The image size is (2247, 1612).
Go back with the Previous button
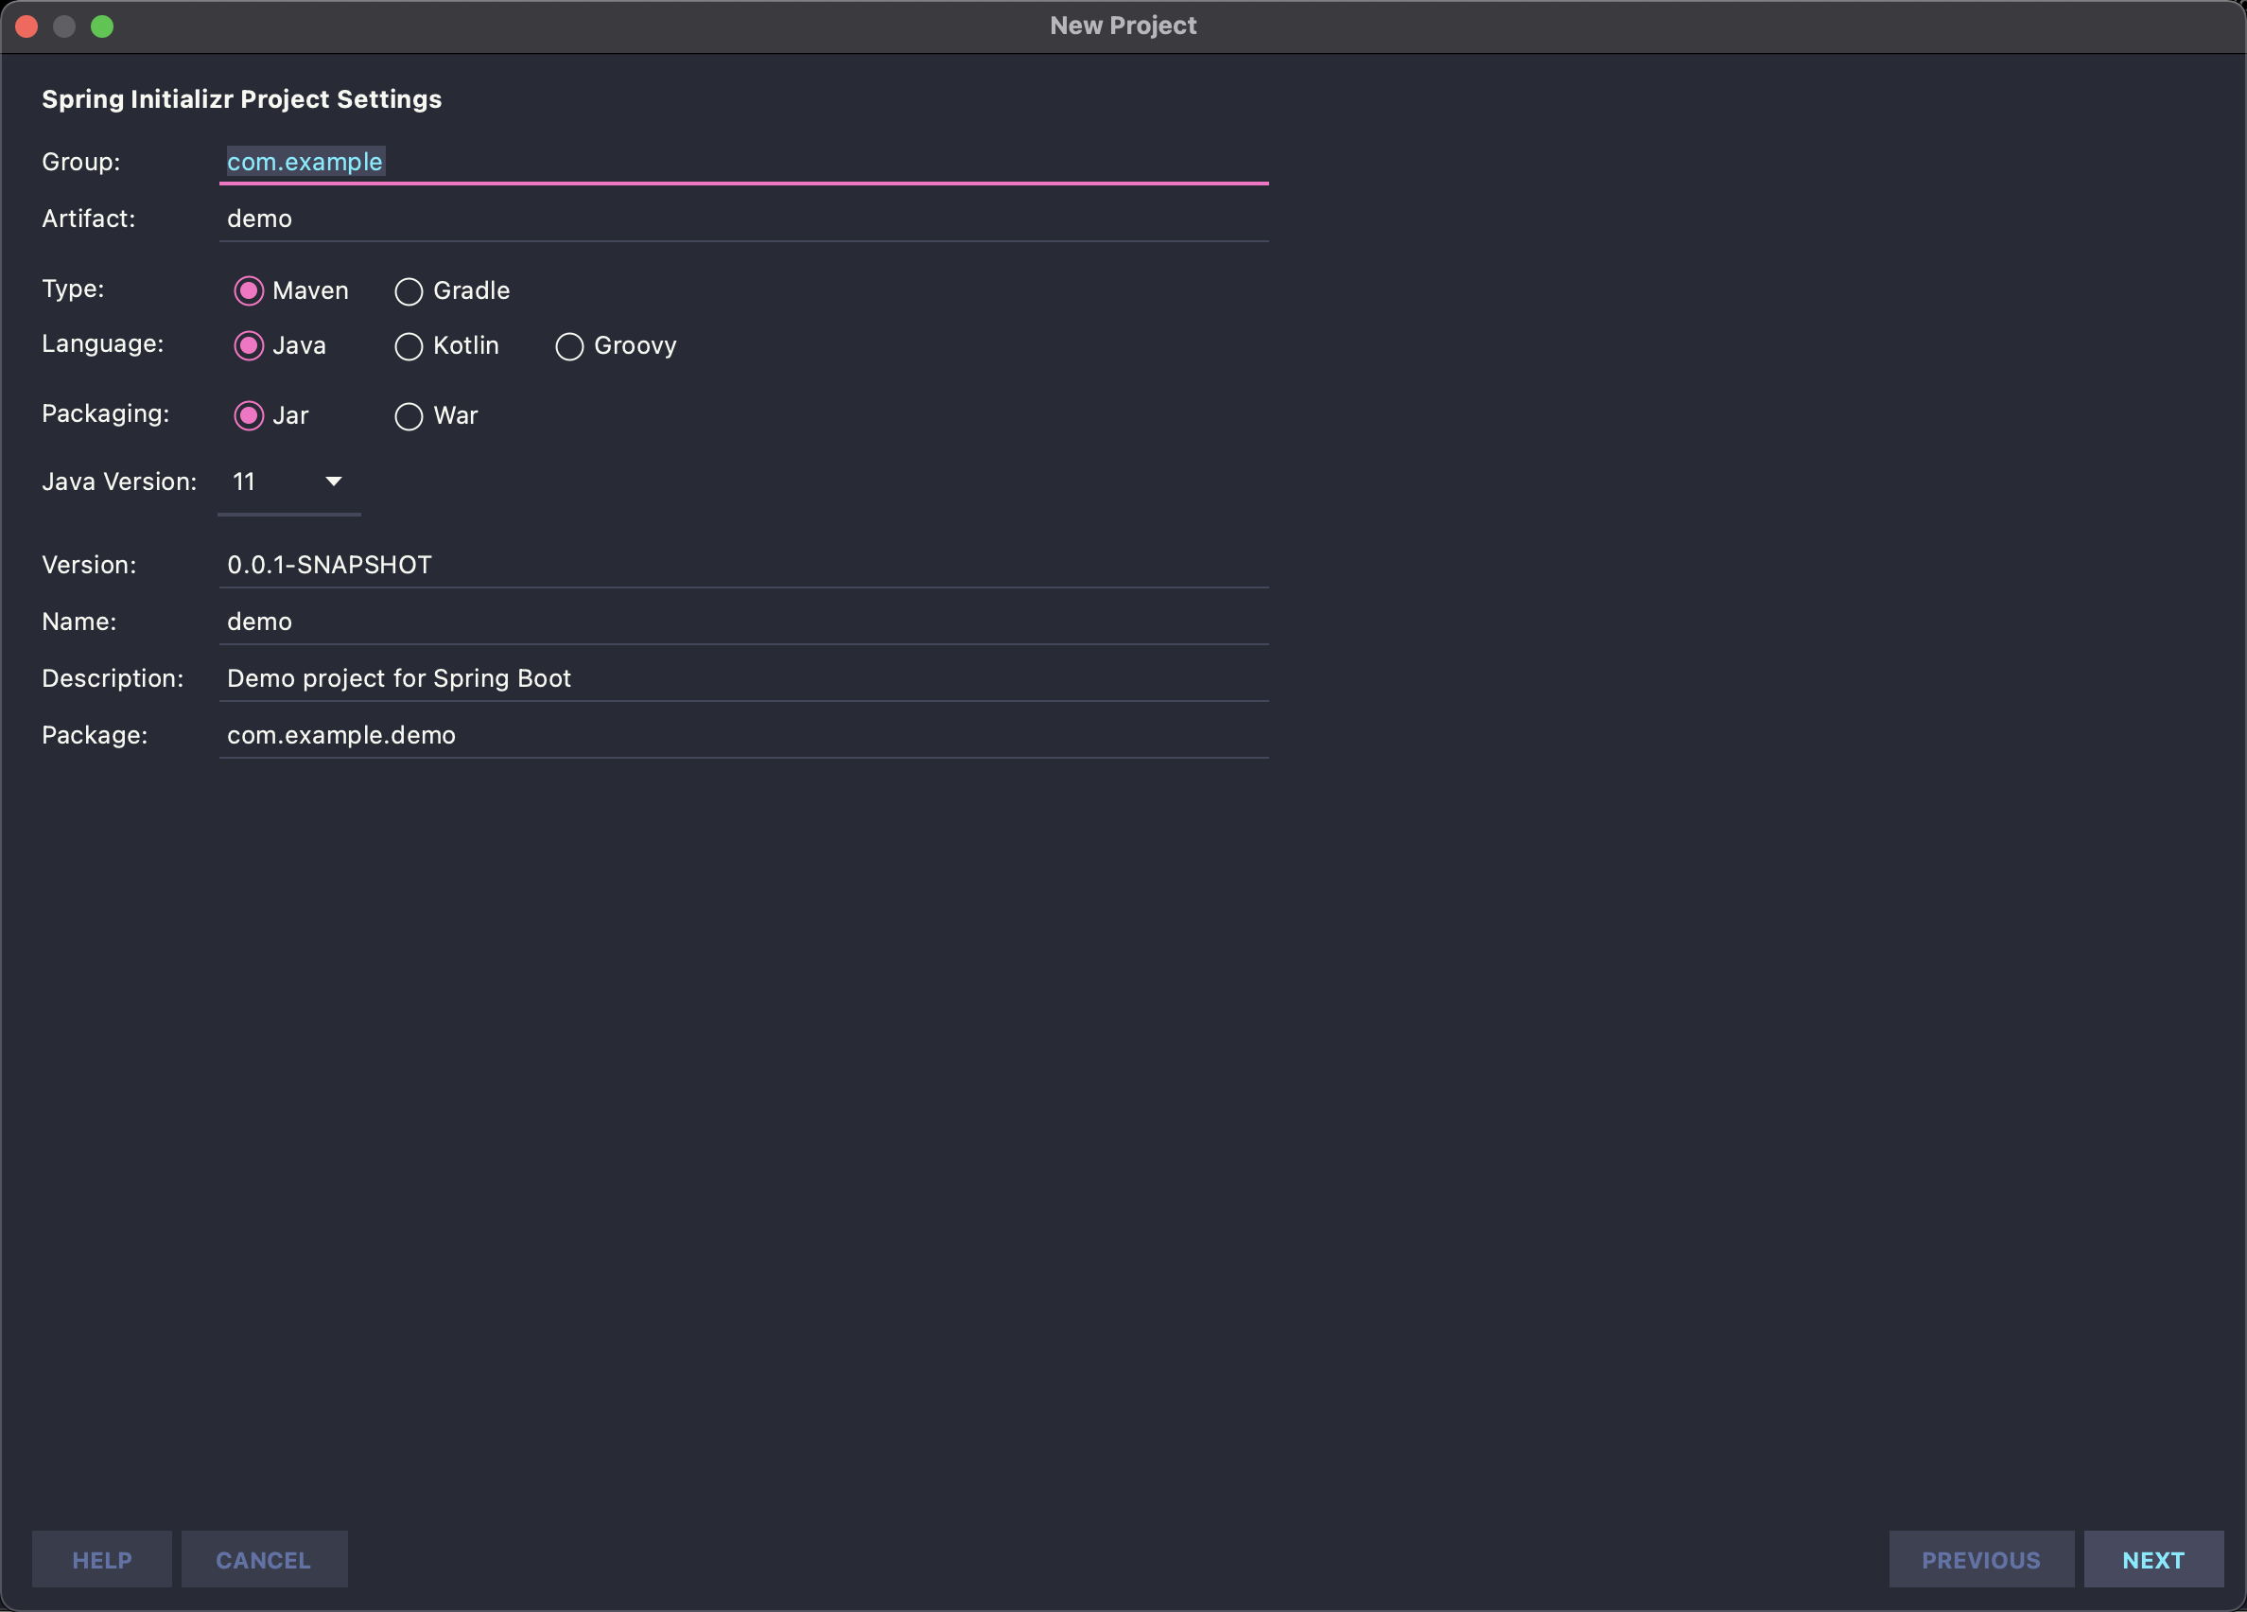[1980, 1559]
